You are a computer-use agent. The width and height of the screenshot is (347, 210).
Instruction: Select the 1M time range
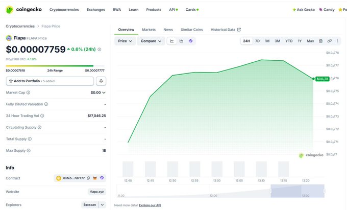267,41
